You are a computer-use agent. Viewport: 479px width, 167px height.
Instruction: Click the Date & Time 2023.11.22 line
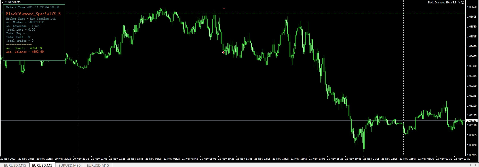coord(33,7)
